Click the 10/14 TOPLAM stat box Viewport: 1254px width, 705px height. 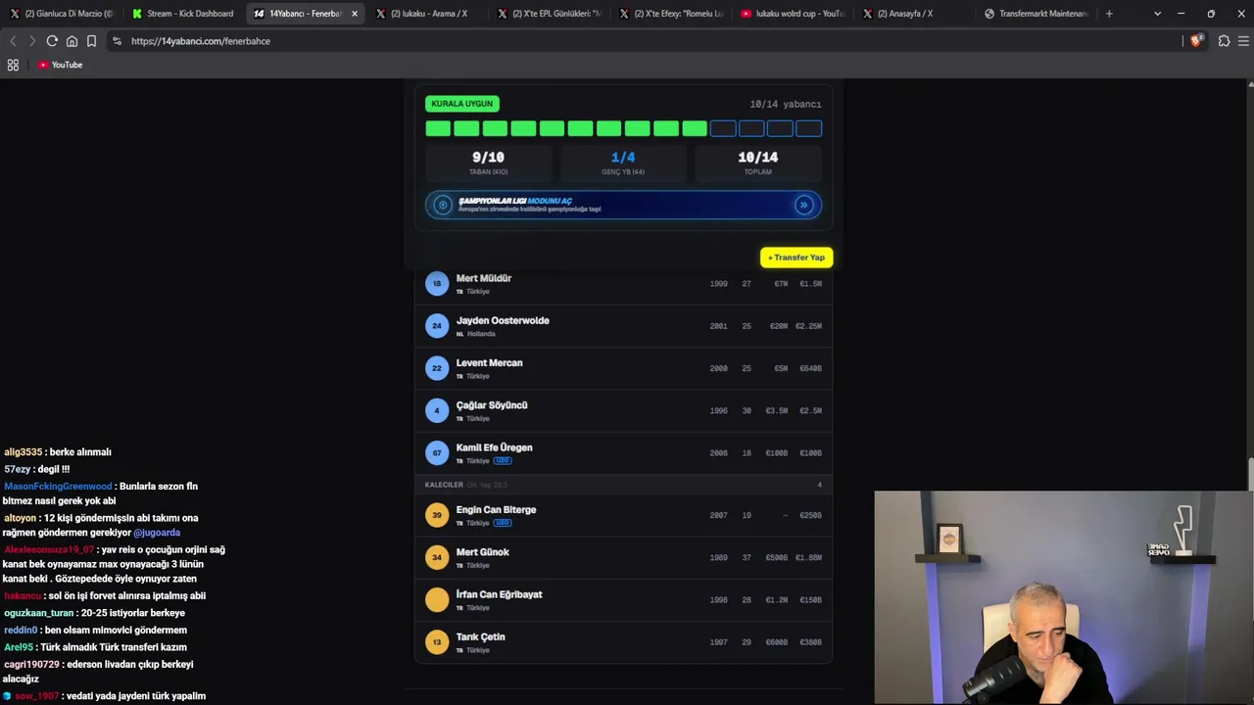pos(758,163)
